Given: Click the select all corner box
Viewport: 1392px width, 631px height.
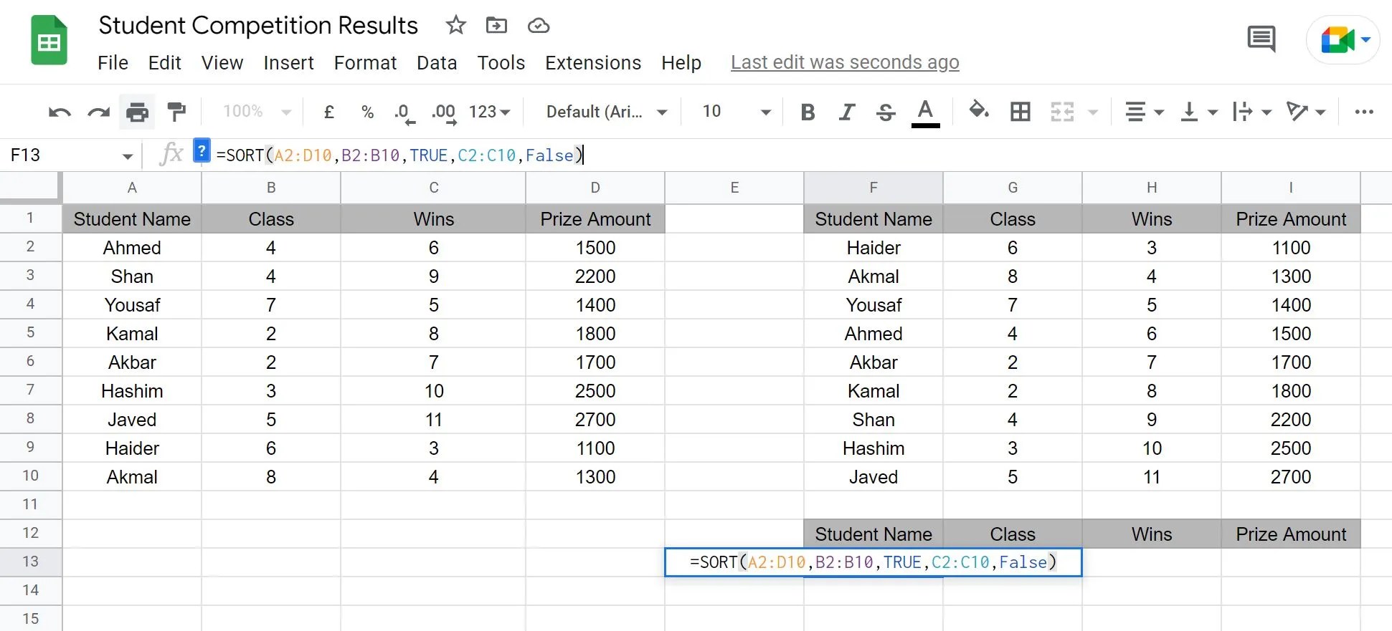Looking at the screenshot, I should click(30, 186).
